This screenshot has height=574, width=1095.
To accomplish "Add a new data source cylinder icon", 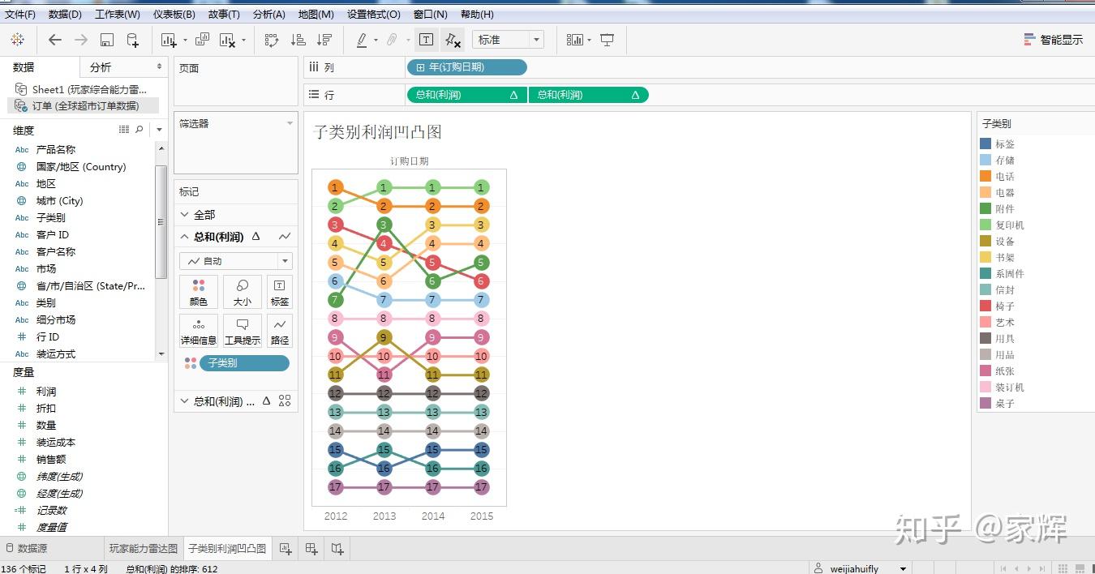I will coord(133,40).
